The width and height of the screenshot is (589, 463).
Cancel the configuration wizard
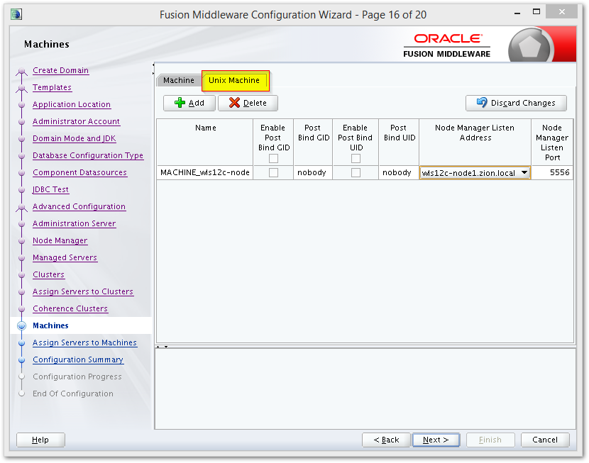[x=545, y=440]
